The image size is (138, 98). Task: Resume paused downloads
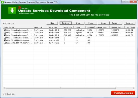point(103,23)
